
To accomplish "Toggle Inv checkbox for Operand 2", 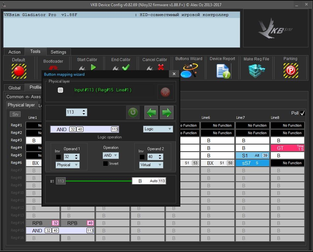I will tap(142, 157).
